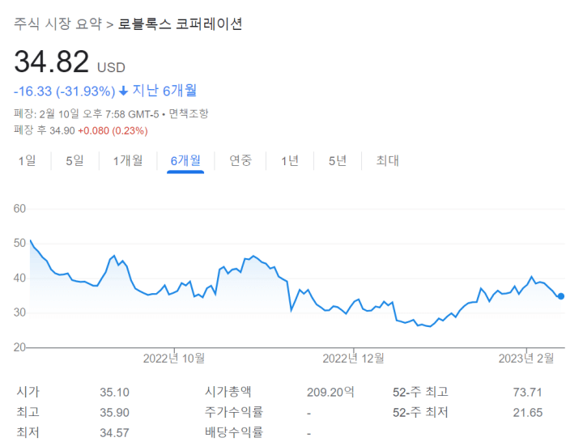This screenshot has height=442, width=583.
Task: Switch to the 5년 chart tab
Action: 338,160
